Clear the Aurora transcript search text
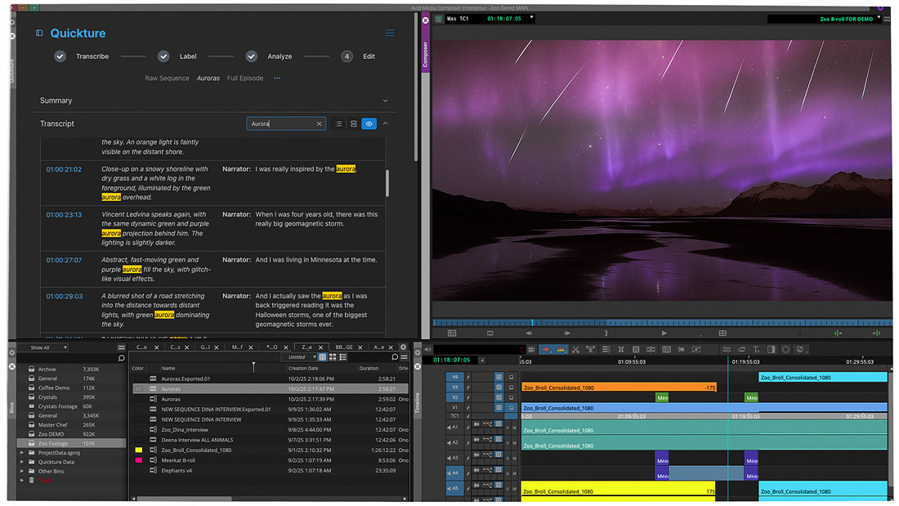Screen dimensions: 899x506 tap(320, 124)
